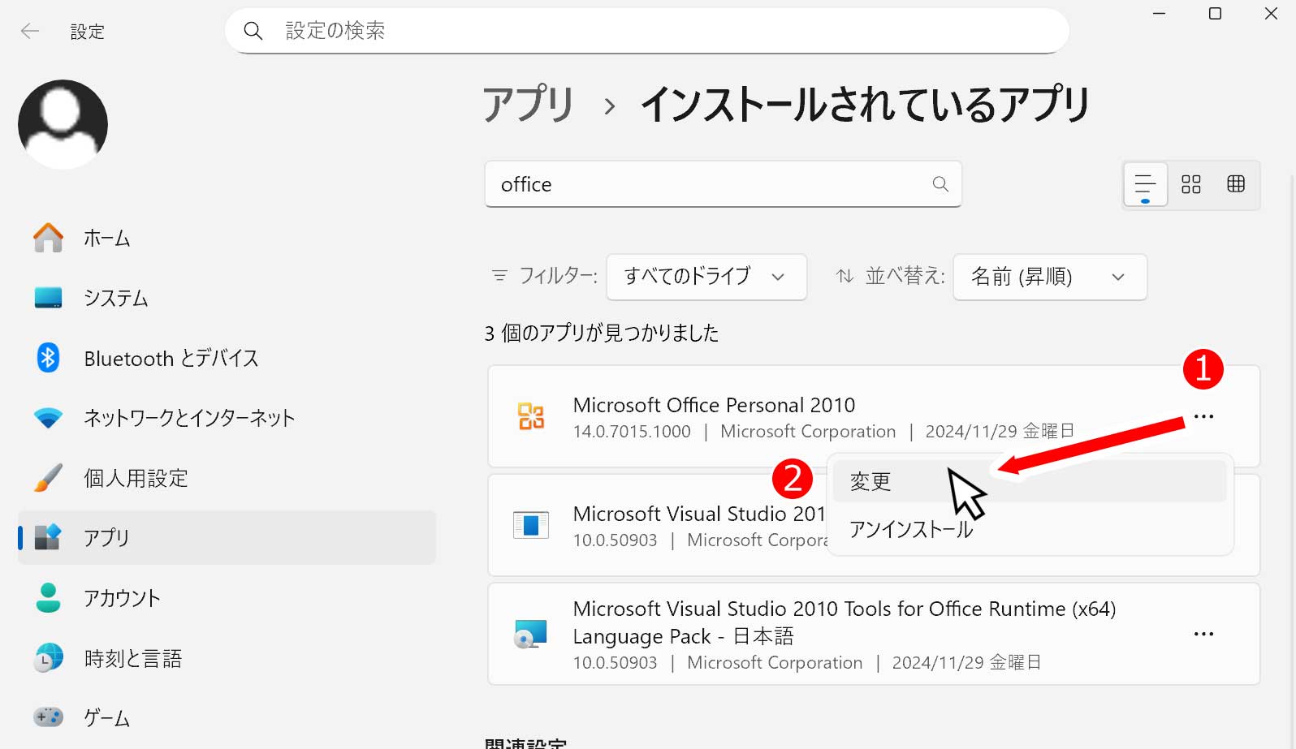Go to アプリ breadcrumb link
Screen dimensions: 1296x749
coord(529,105)
